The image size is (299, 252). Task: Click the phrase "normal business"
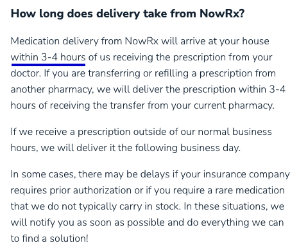click(235, 132)
